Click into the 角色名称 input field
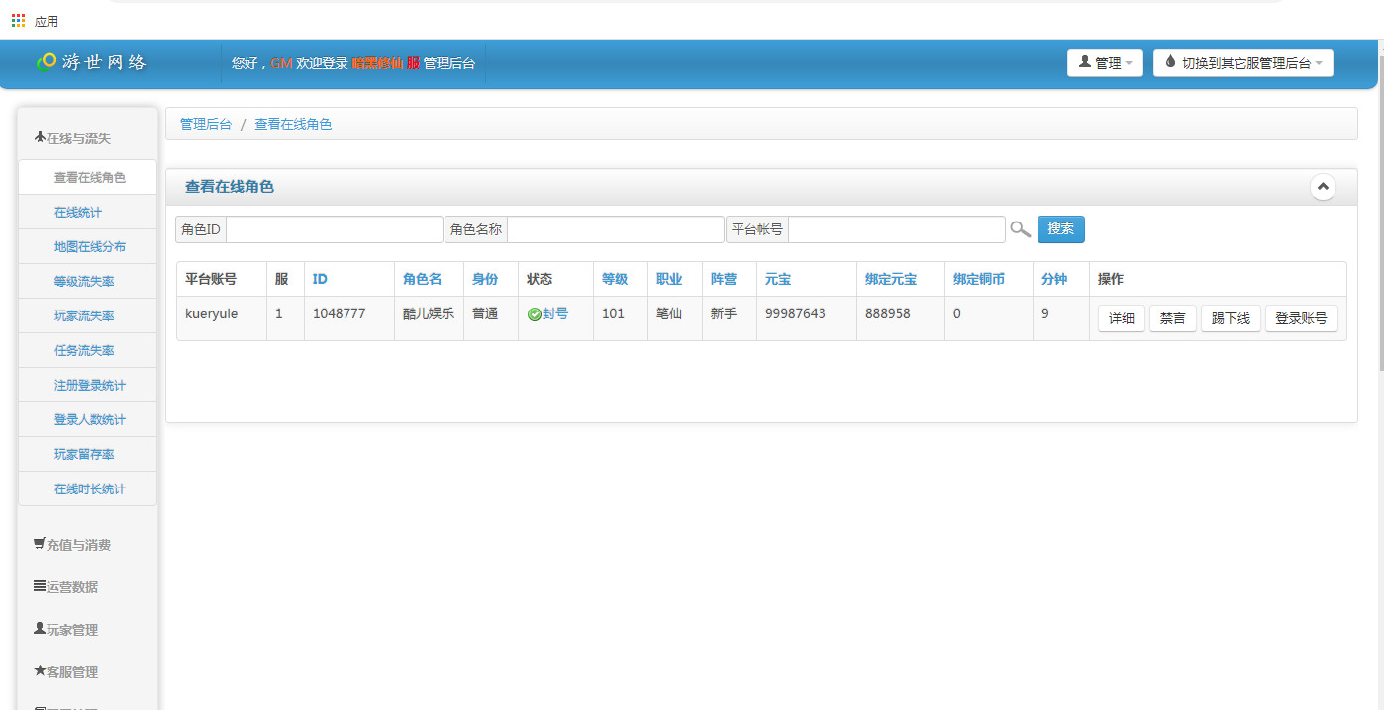Screen dimensions: 1384x710 pos(615,229)
